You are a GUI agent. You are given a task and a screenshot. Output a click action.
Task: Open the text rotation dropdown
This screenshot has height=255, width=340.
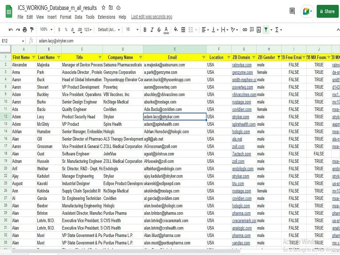[234, 30]
